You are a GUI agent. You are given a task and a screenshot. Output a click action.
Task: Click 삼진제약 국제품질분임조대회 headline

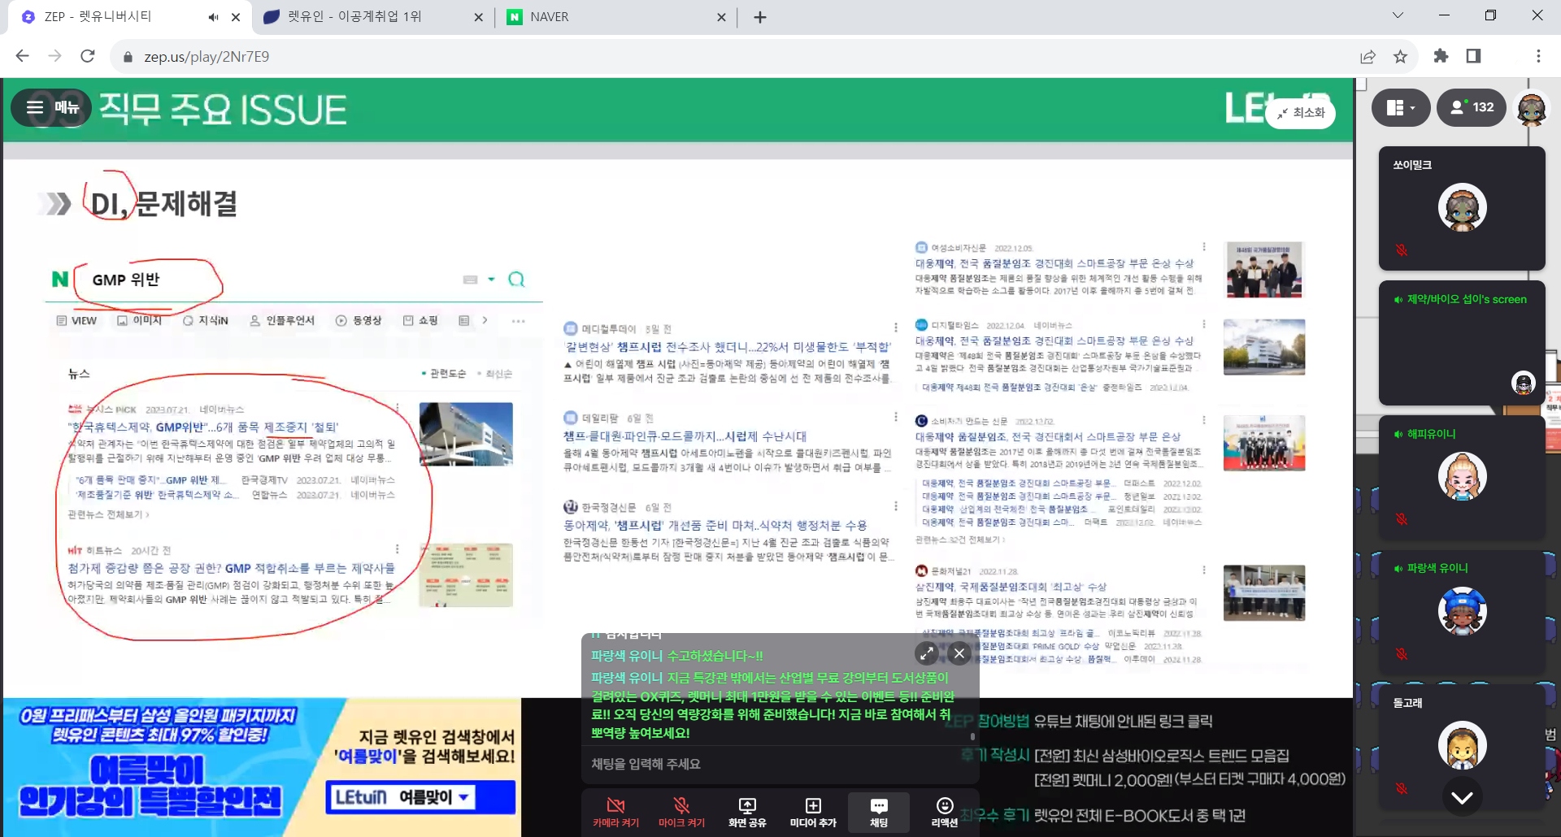point(1011,587)
